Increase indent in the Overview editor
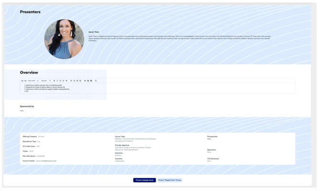Image resolution: width=320 pixels, height=191 pixels. 80,81
